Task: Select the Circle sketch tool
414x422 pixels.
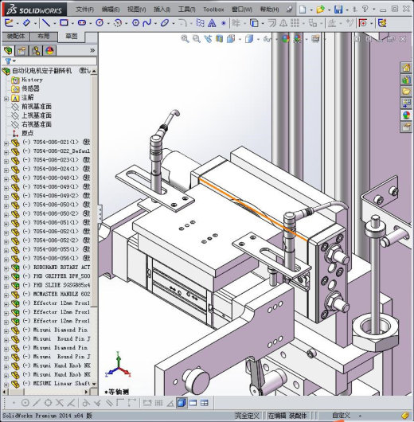Action: 100,23
